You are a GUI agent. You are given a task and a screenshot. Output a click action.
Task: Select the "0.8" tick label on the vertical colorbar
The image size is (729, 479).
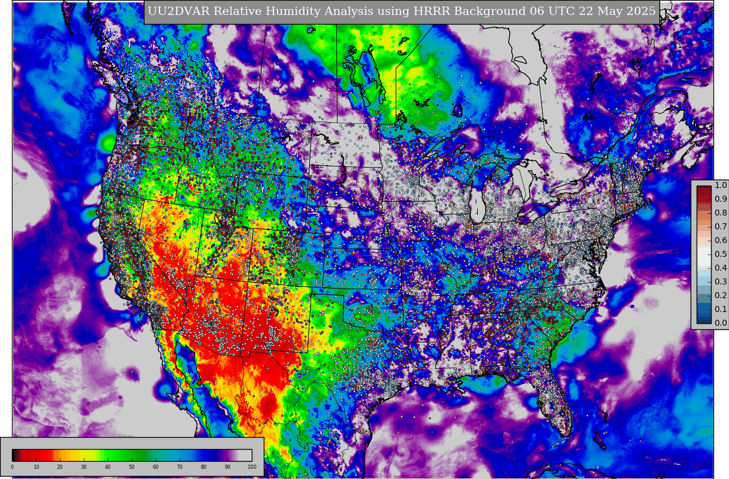click(721, 213)
